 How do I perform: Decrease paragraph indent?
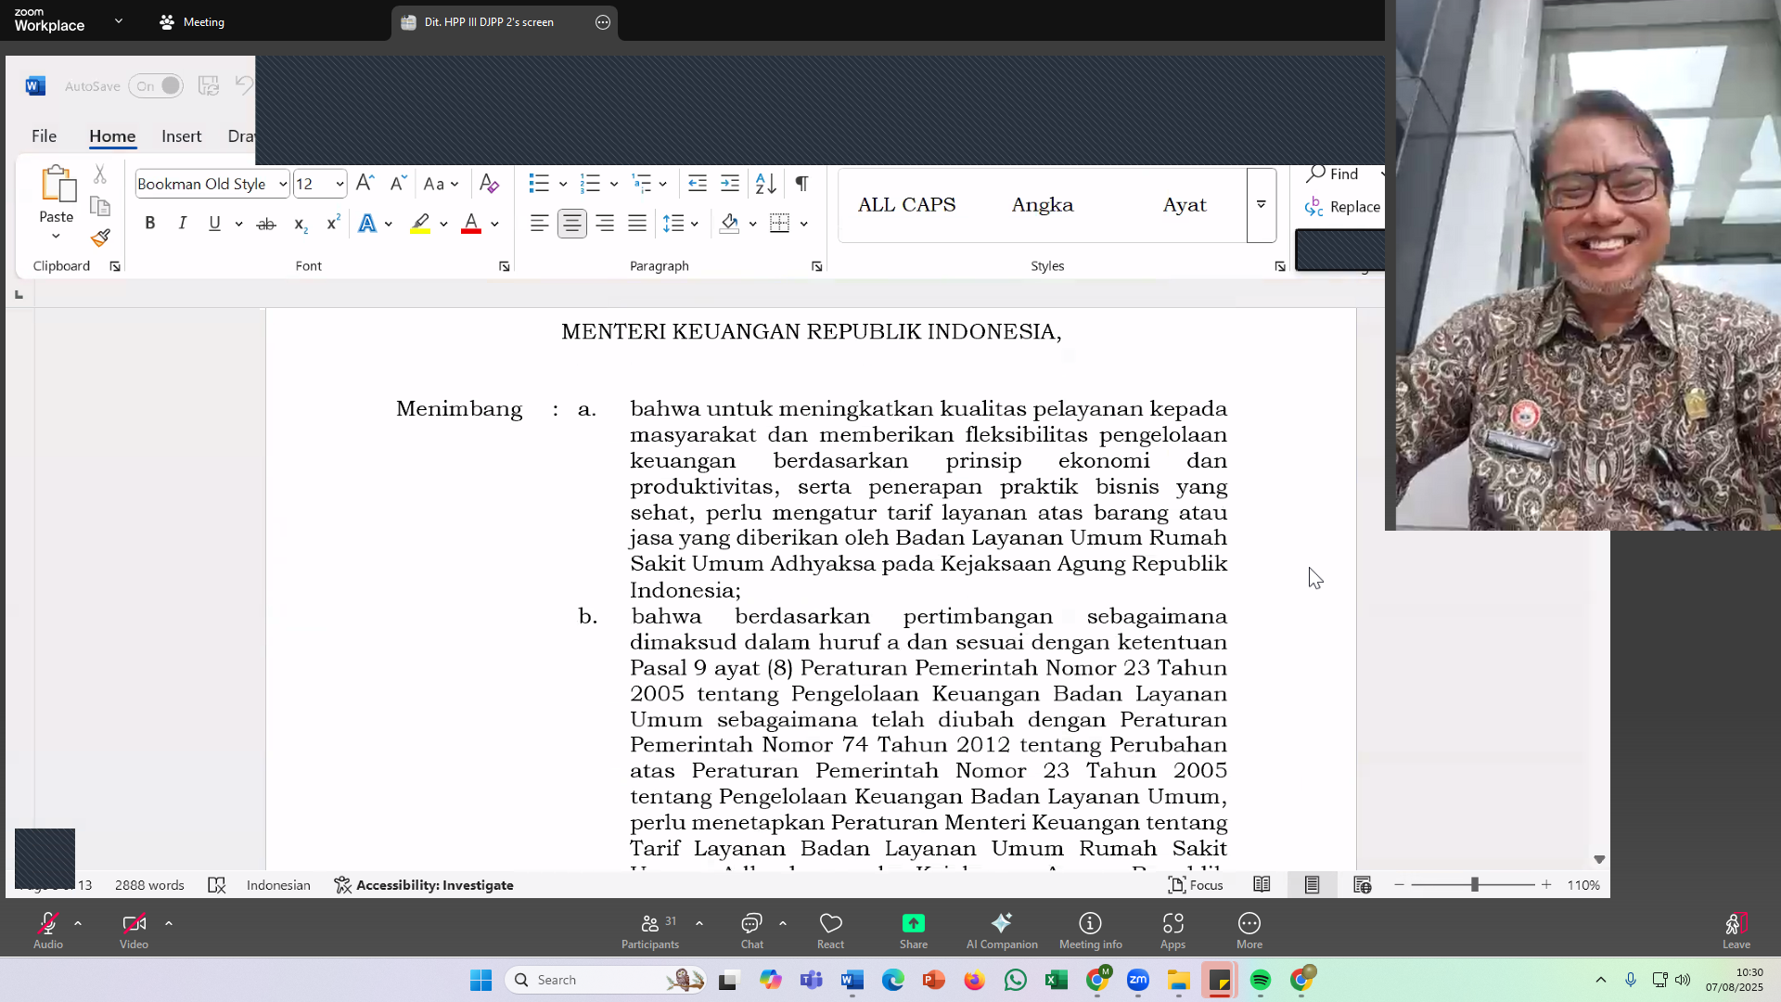[698, 184]
